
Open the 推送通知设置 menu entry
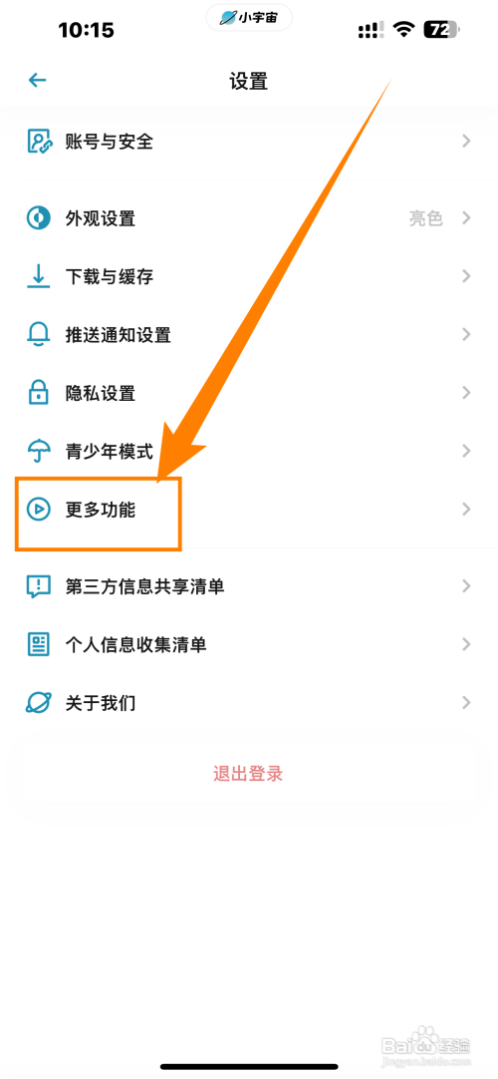[x=249, y=335]
